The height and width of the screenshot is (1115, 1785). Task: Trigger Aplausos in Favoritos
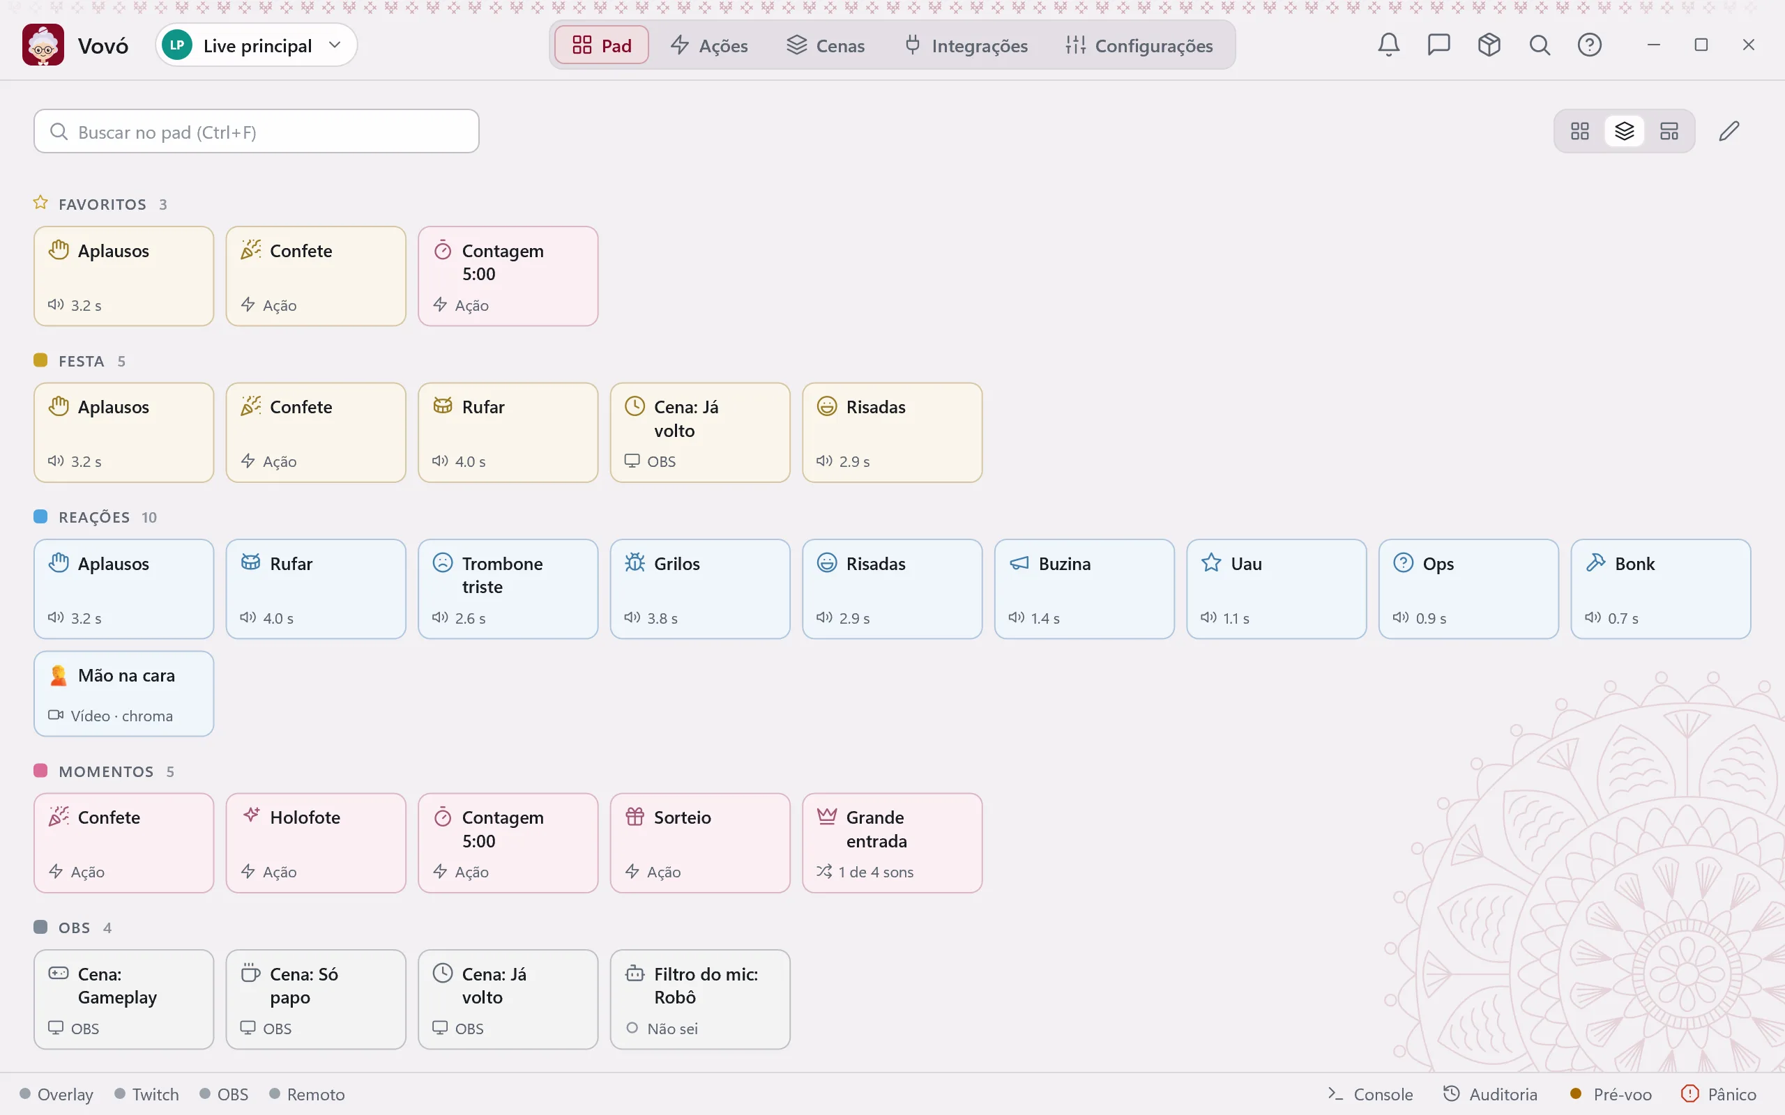click(x=124, y=276)
